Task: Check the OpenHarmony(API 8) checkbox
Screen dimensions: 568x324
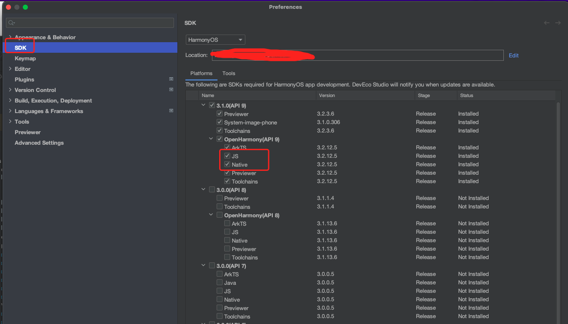Action: click(220, 215)
